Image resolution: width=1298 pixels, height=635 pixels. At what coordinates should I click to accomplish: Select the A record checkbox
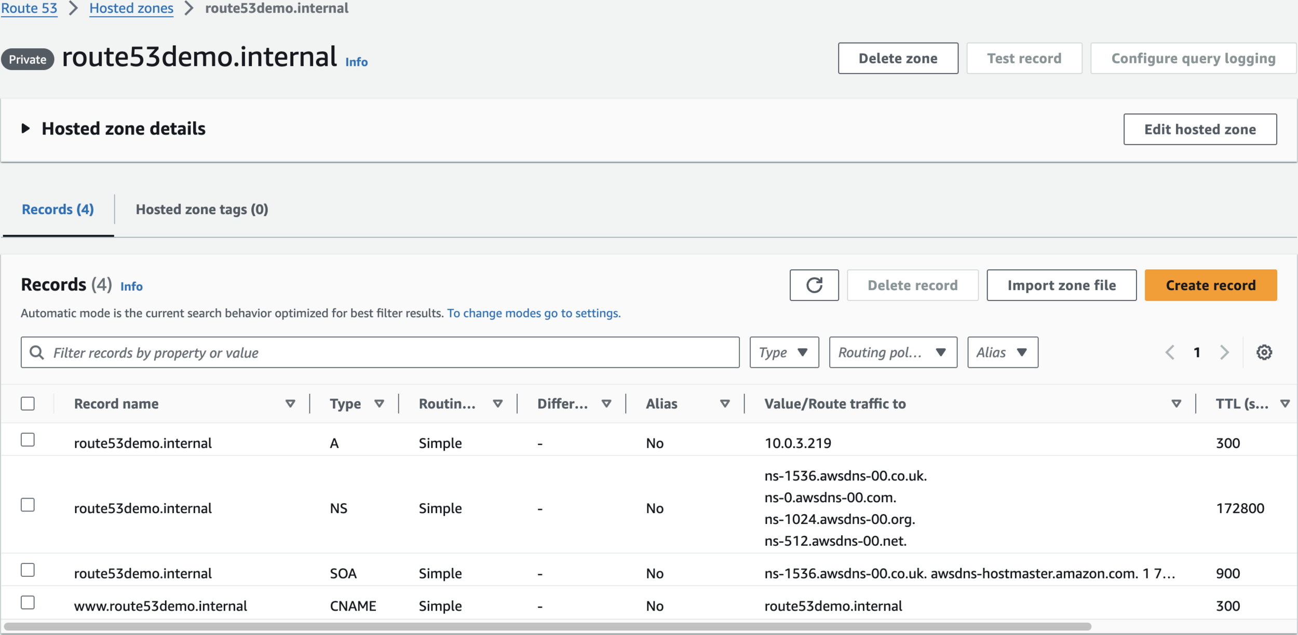tap(28, 440)
